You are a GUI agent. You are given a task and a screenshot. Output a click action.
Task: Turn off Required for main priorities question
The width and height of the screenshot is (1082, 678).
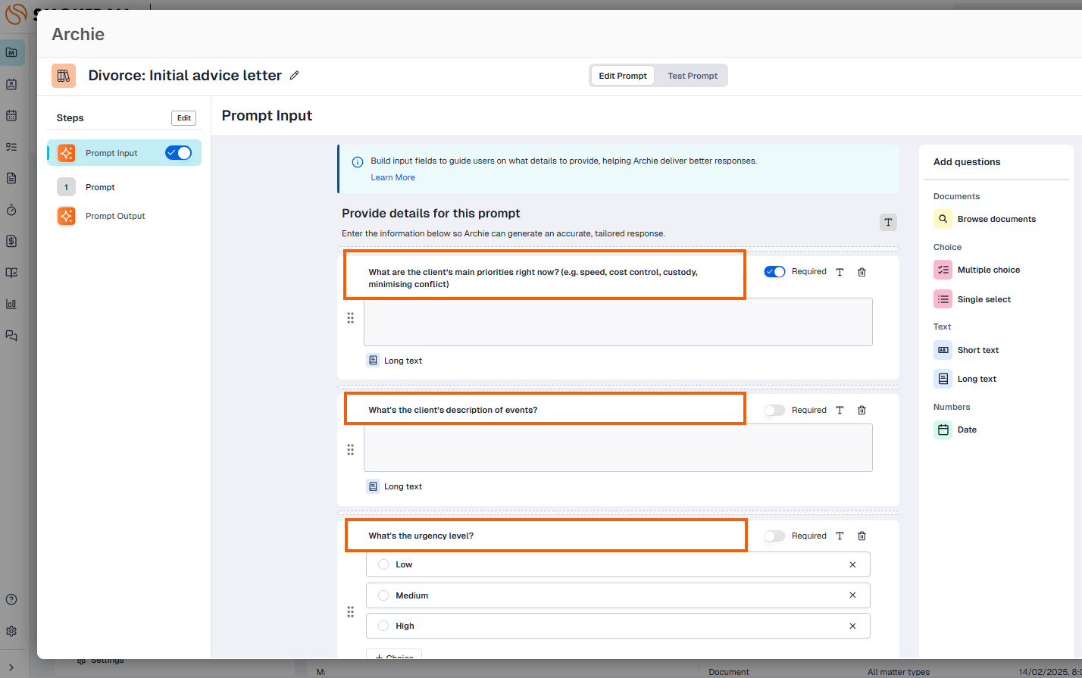(774, 272)
